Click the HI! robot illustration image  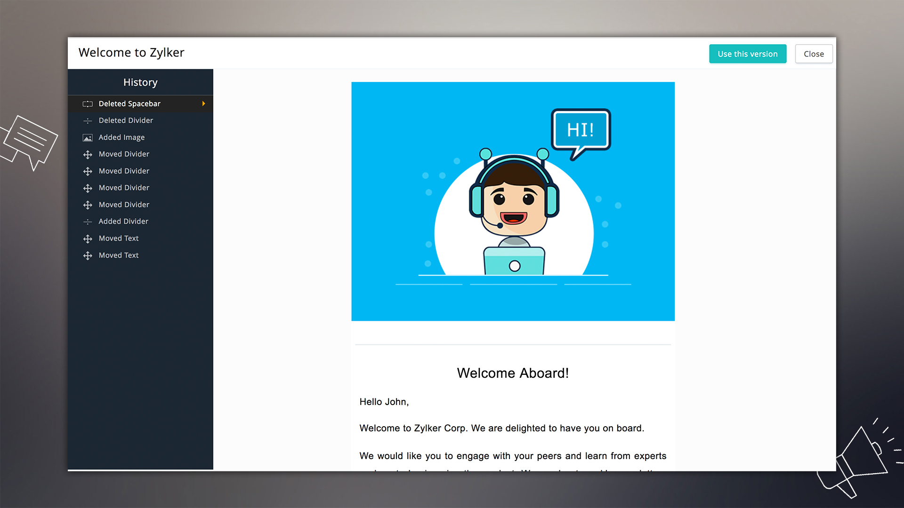[x=513, y=201]
